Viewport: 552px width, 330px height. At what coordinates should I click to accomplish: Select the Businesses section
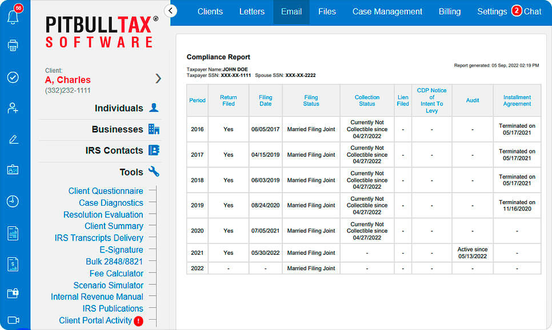117,129
